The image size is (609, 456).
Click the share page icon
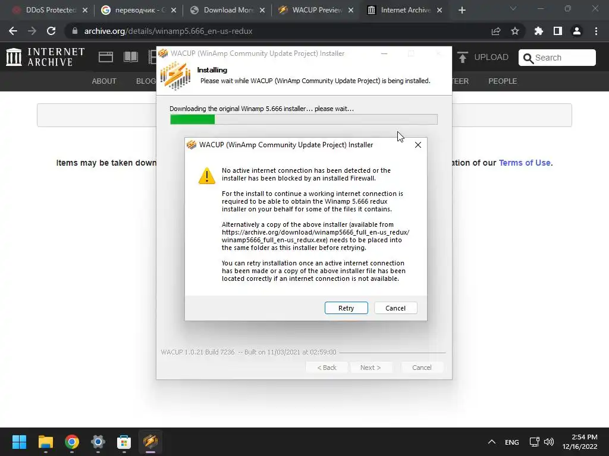pyautogui.click(x=496, y=31)
